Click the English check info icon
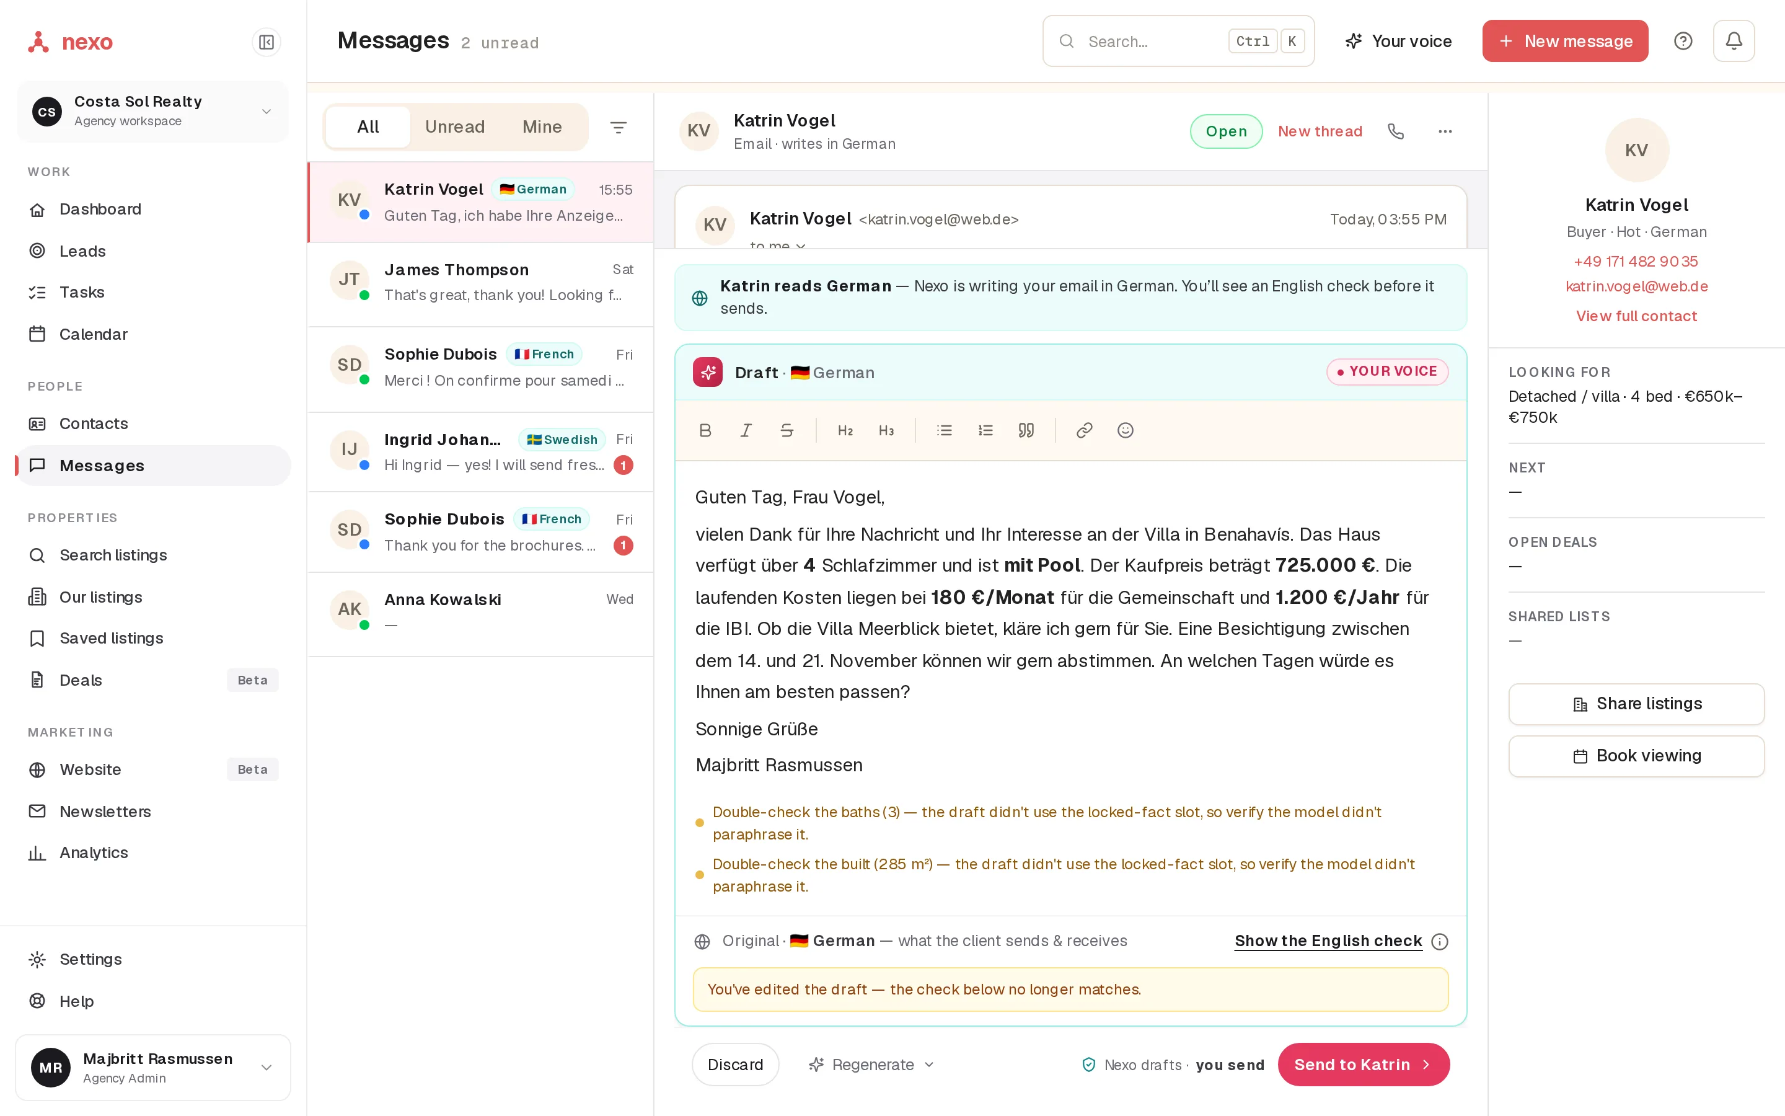 tap(1439, 941)
